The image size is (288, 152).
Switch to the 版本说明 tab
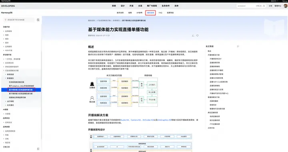[x=120, y=13]
